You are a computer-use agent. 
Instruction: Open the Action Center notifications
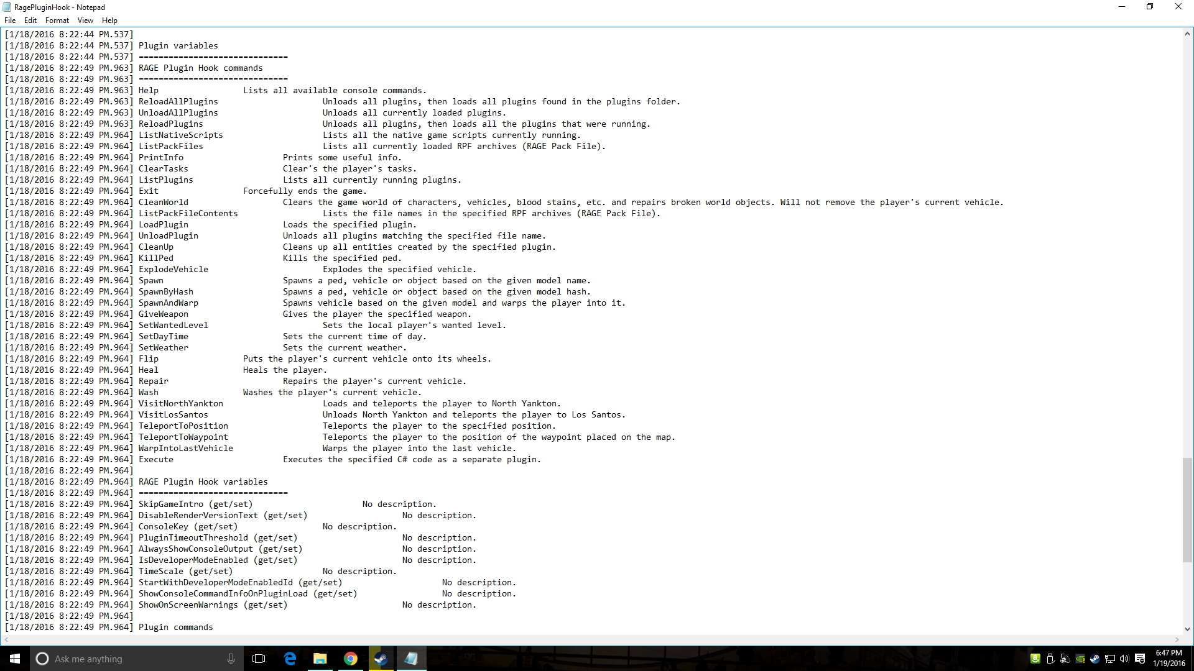[x=1140, y=659]
